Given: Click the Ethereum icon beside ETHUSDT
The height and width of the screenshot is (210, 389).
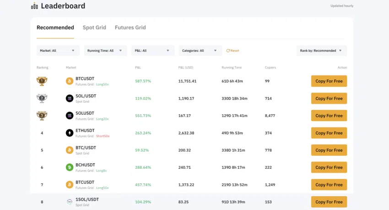Looking at the screenshot, I should [x=70, y=133].
